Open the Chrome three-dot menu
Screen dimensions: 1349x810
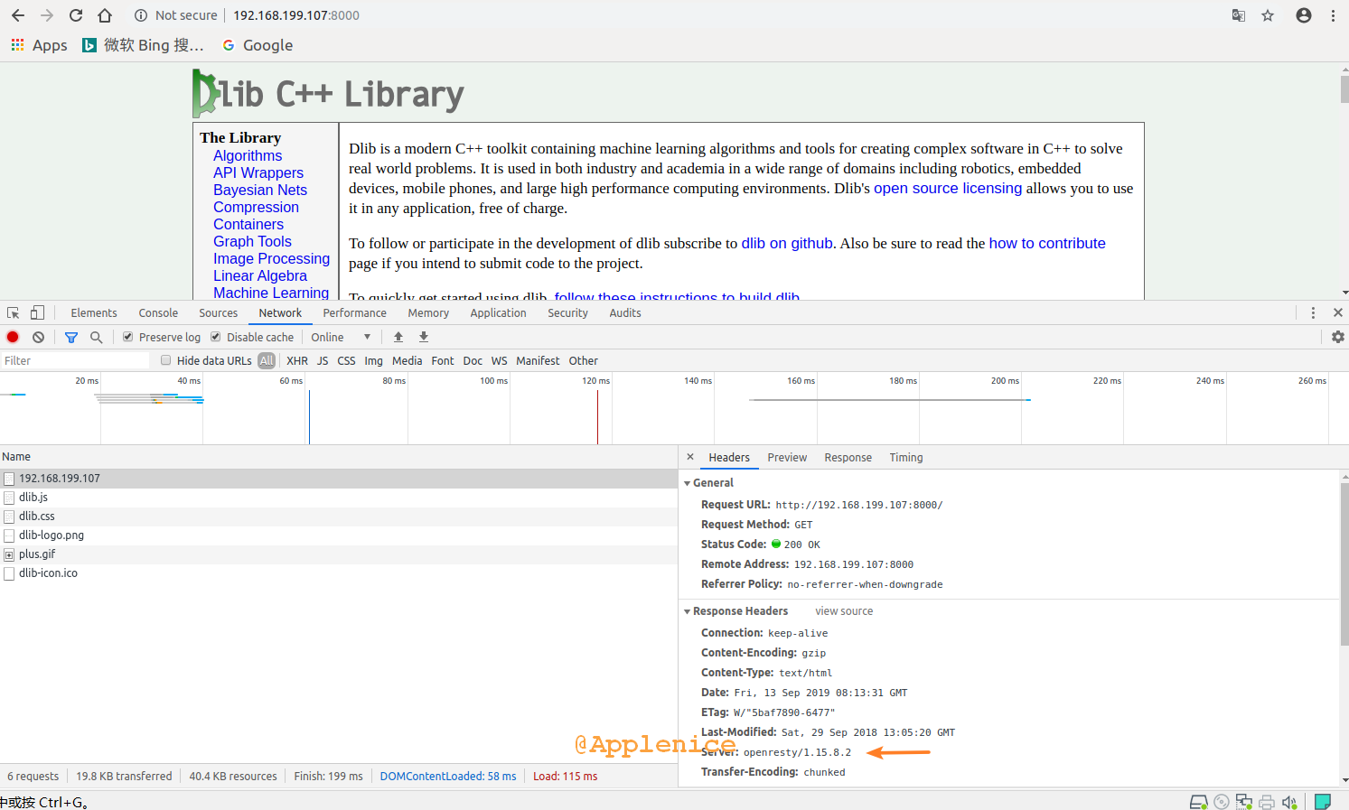[x=1333, y=15]
